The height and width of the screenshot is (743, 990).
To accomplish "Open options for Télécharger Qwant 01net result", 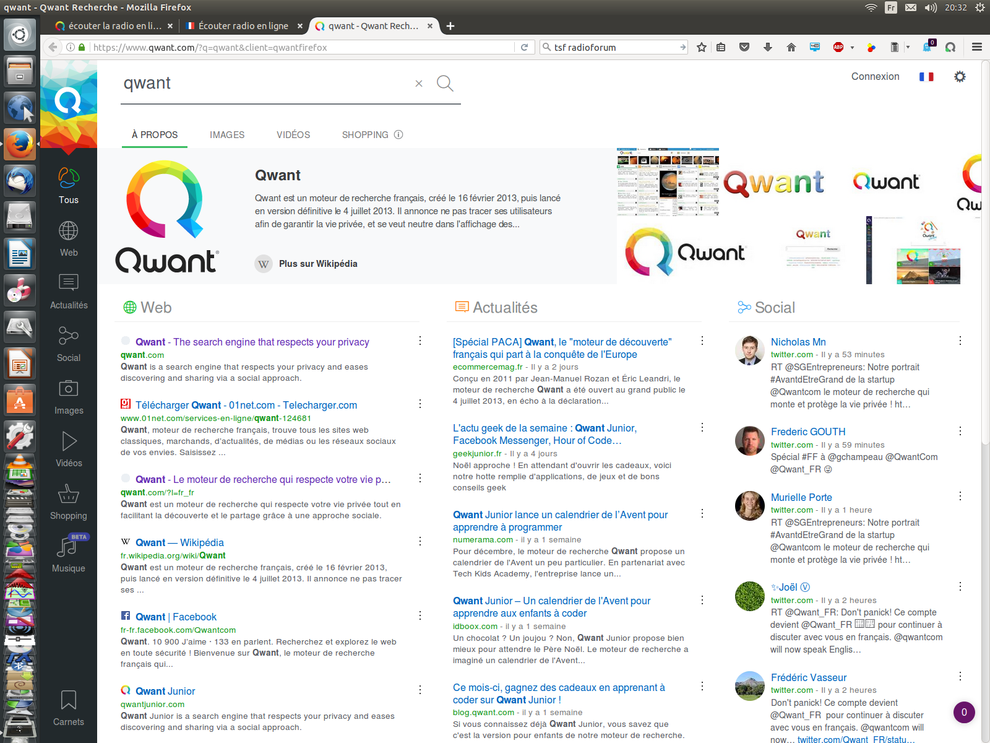I will 420,404.
